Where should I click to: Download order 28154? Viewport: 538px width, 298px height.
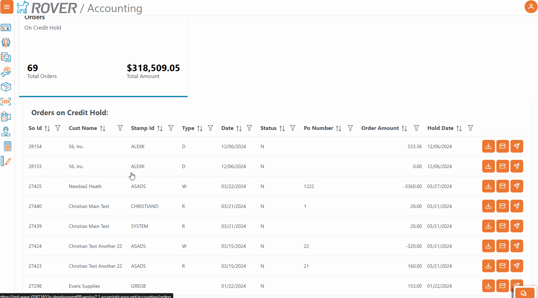(x=488, y=146)
